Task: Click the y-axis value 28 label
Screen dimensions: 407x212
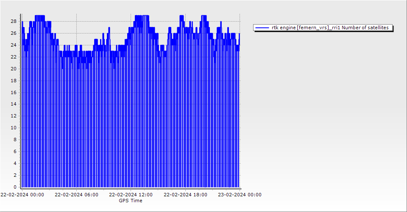Action: pyautogui.click(x=14, y=21)
